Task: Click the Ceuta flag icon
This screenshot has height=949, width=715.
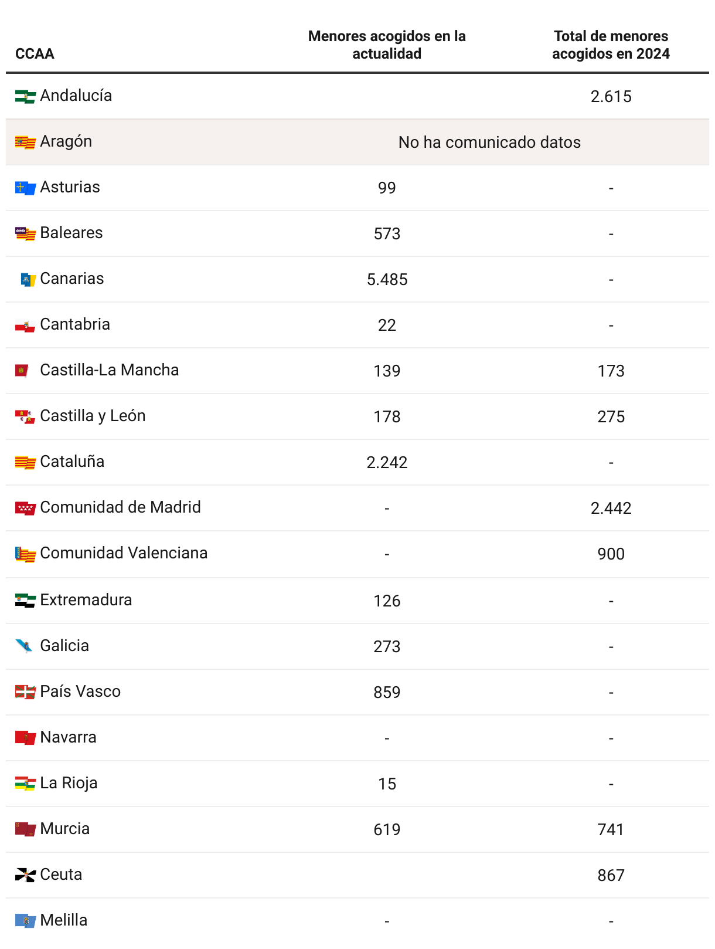Action: click(25, 875)
